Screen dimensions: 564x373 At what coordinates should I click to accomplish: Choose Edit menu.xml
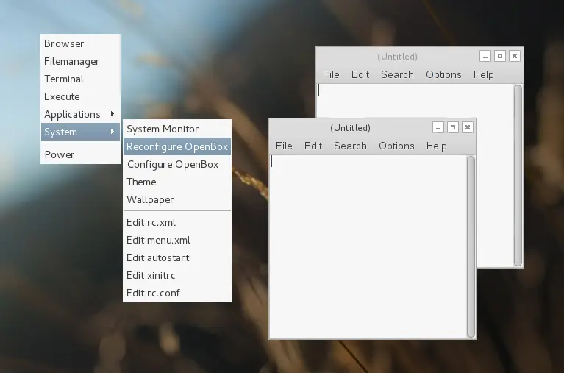click(x=177, y=240)
